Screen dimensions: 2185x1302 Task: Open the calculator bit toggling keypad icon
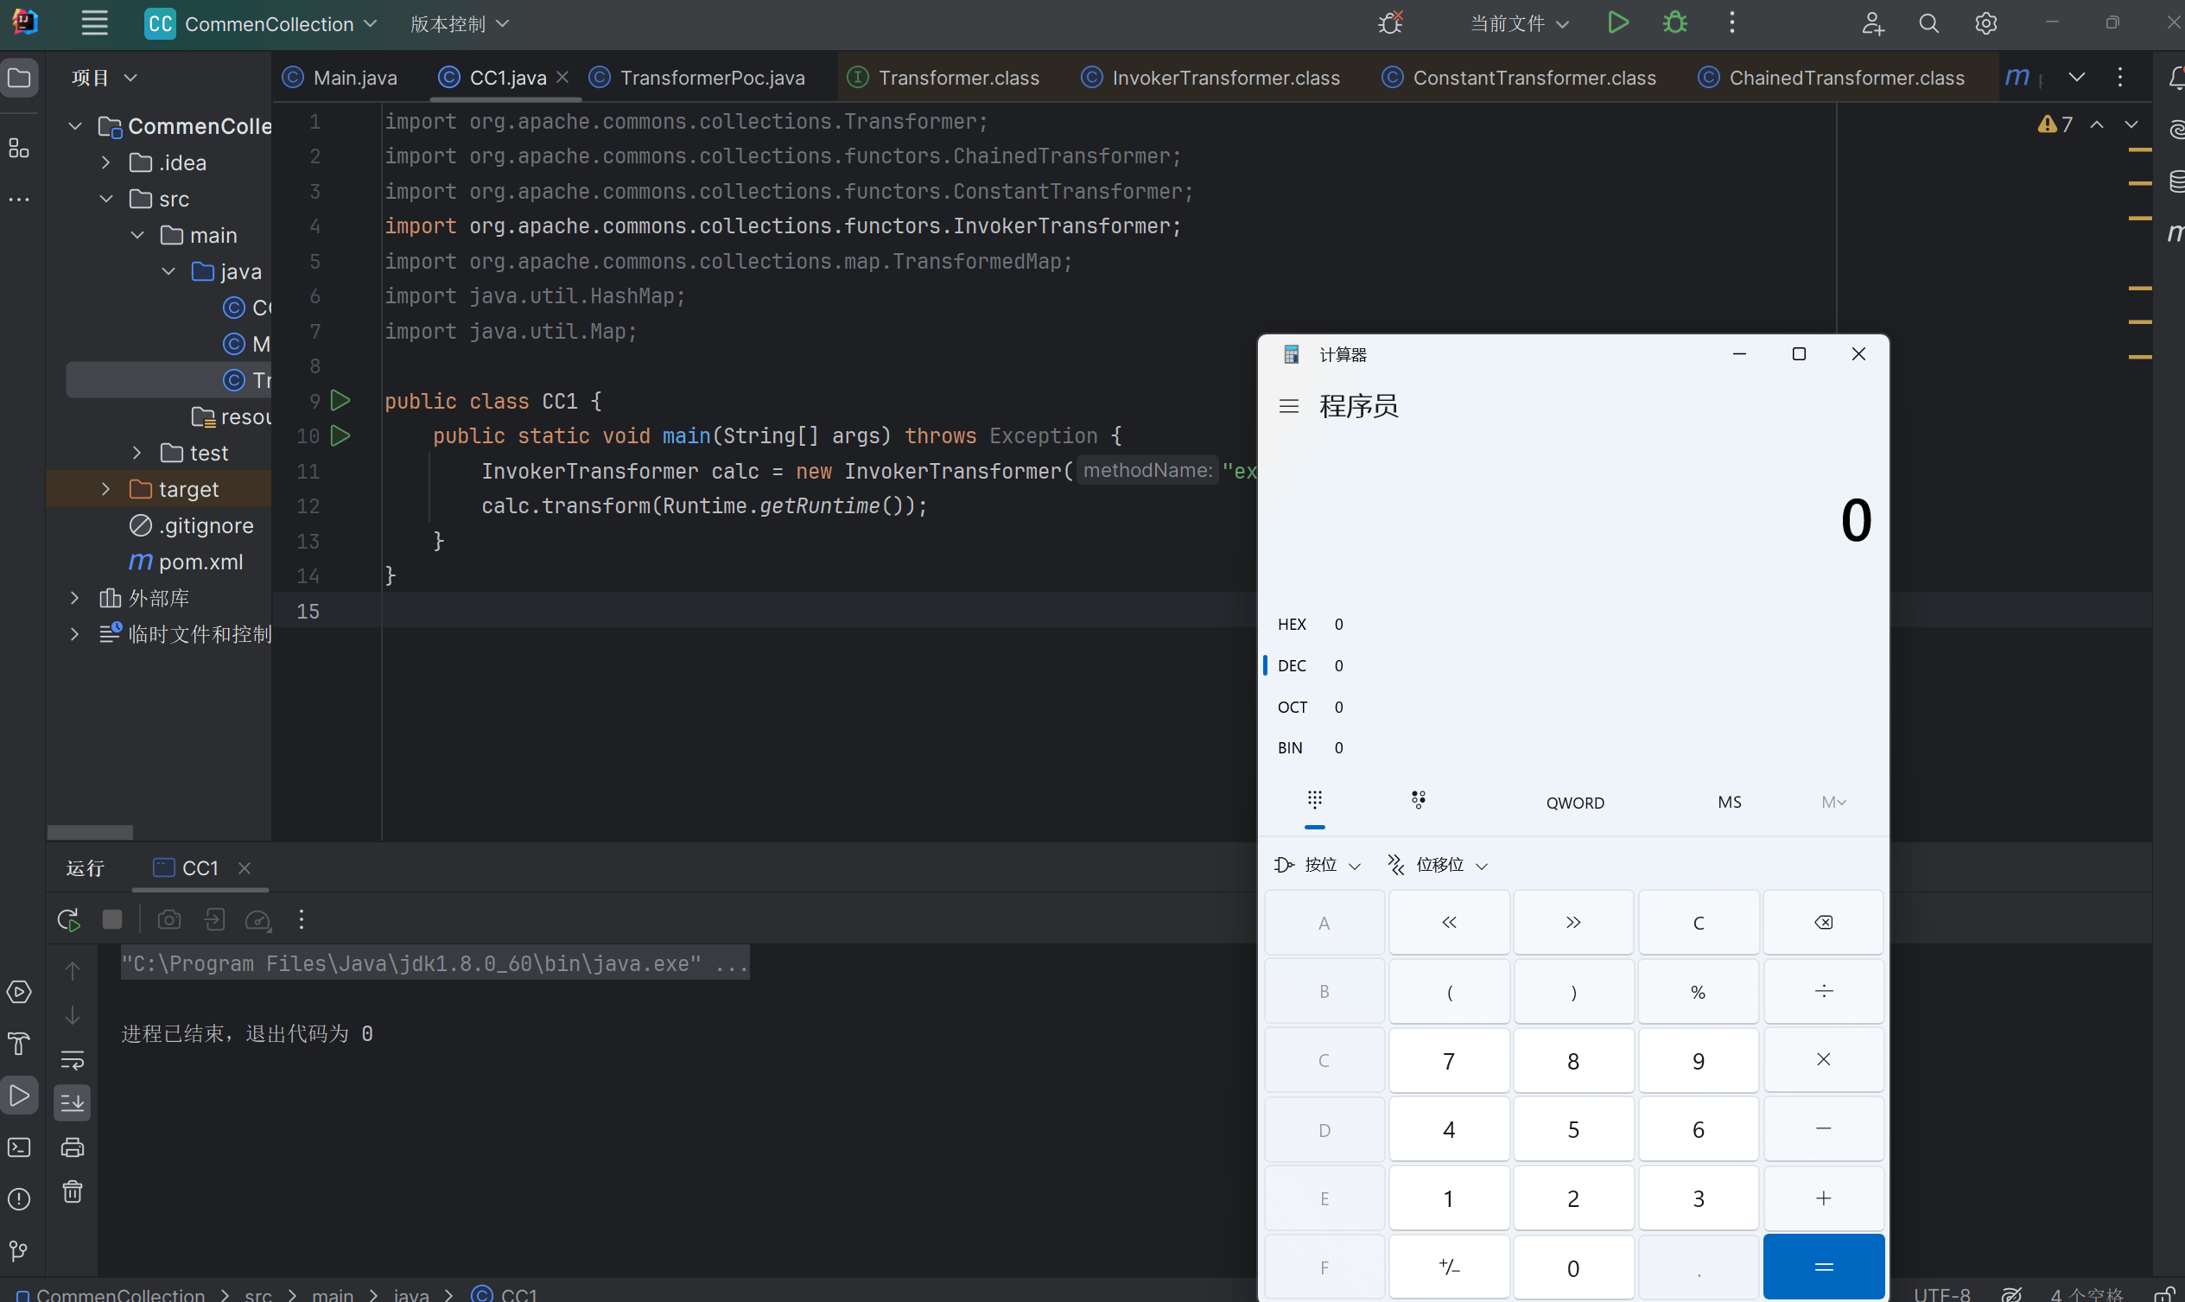[1418, 800]
